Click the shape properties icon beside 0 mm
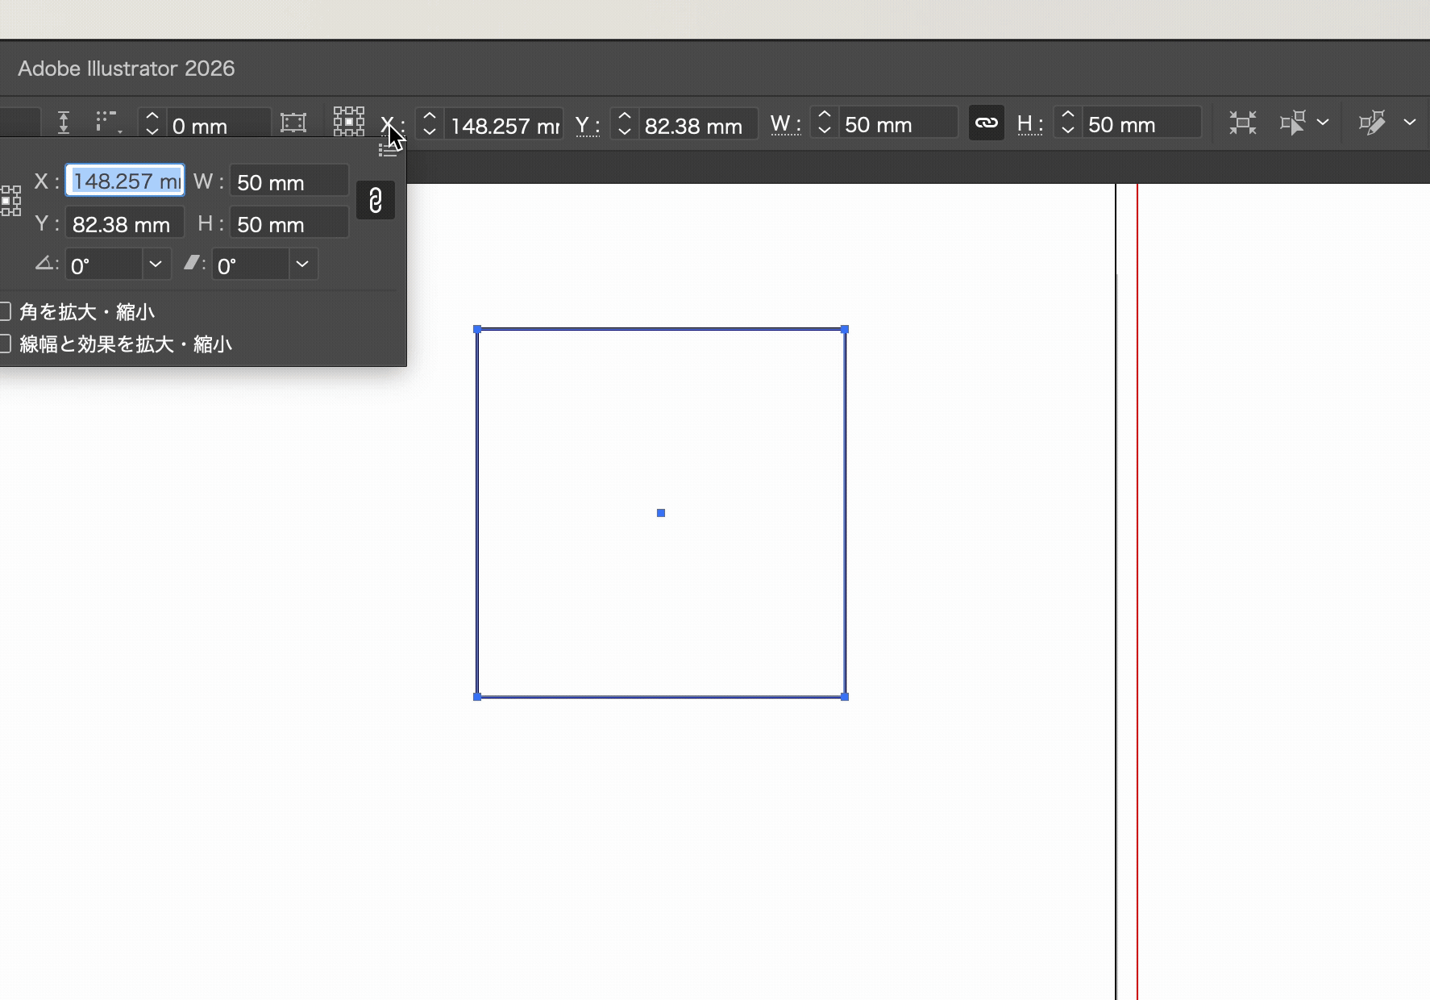This screenshot has width=1430, height=1000. point(293,123)
